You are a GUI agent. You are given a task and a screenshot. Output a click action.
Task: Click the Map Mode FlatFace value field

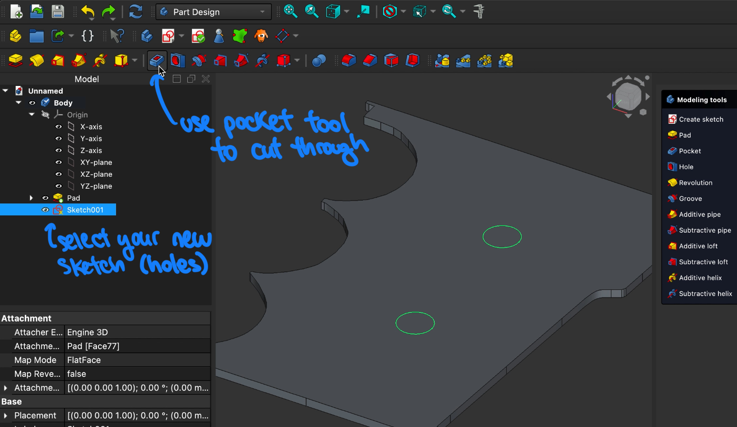click(x=137, y=360)
